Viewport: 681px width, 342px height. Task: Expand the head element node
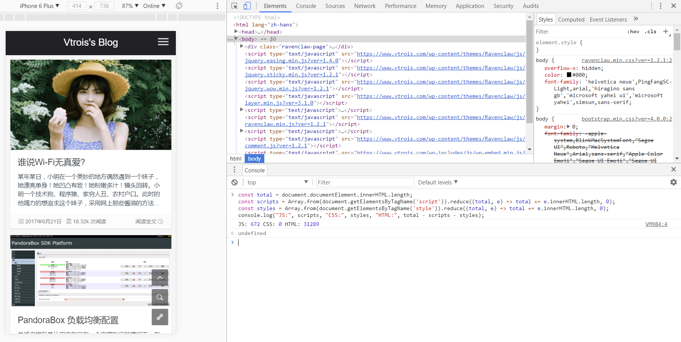coord(236,32)
